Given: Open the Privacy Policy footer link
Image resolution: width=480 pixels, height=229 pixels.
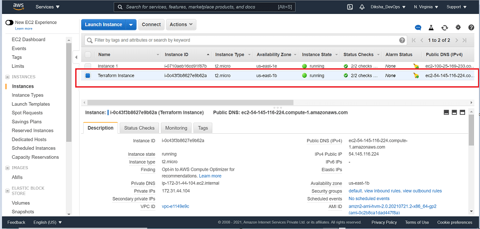Looking at the screenshot, I should tap(384, 222).
